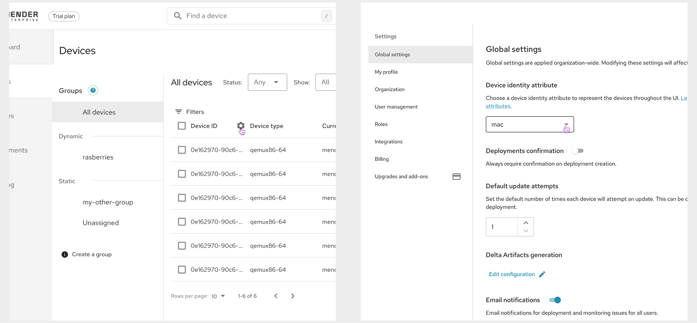Check the second 0e162970 device row checkbox

(182, 174)
